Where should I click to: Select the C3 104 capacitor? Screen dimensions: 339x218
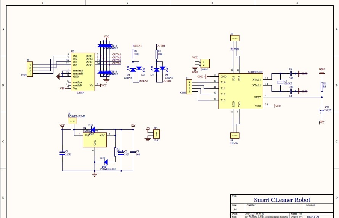click(132, 152)
